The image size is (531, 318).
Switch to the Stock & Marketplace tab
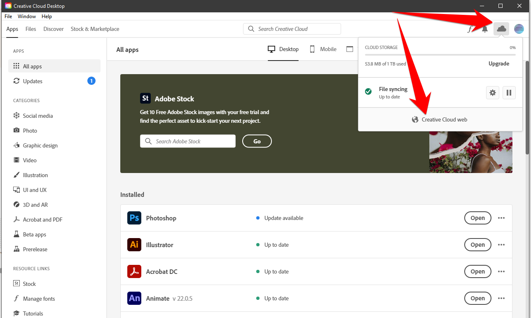point(95,29)
